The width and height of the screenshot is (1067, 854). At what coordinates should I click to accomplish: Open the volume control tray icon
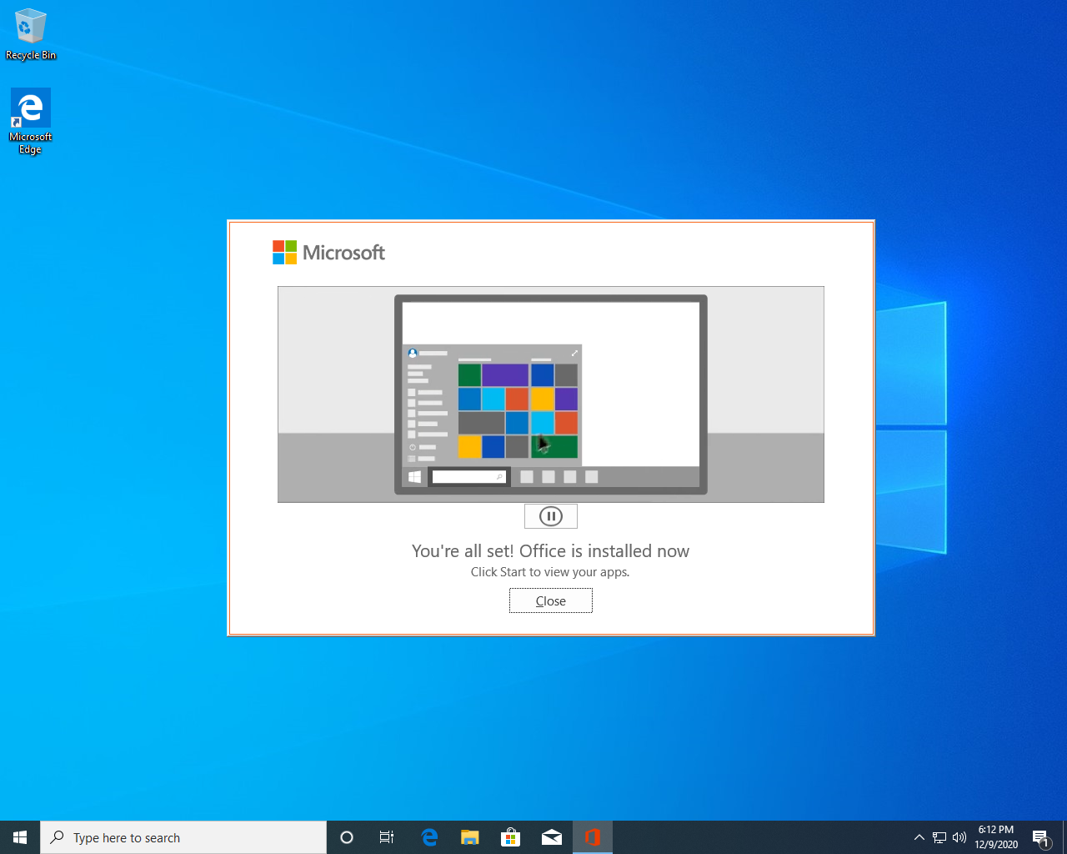click(x=959, y=837)
